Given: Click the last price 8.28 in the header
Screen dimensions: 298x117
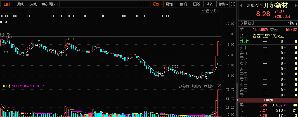Looking at the screenshot, I should click(x=263, y=14).
